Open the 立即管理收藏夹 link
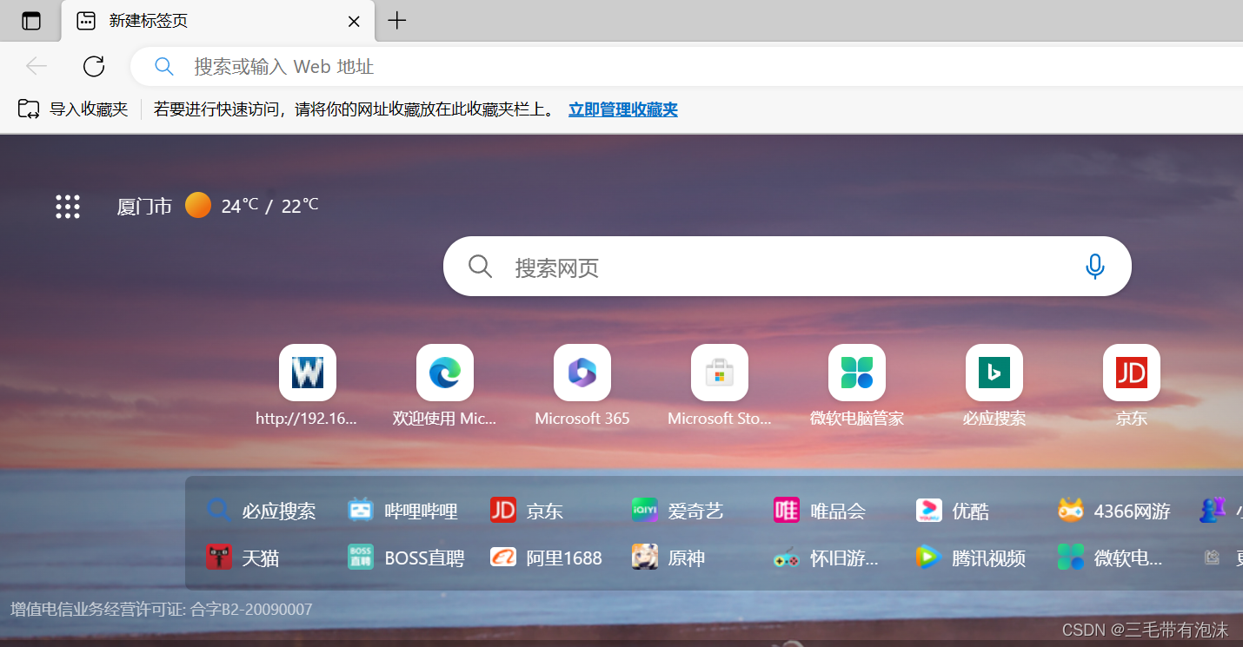 click(623, 109)
